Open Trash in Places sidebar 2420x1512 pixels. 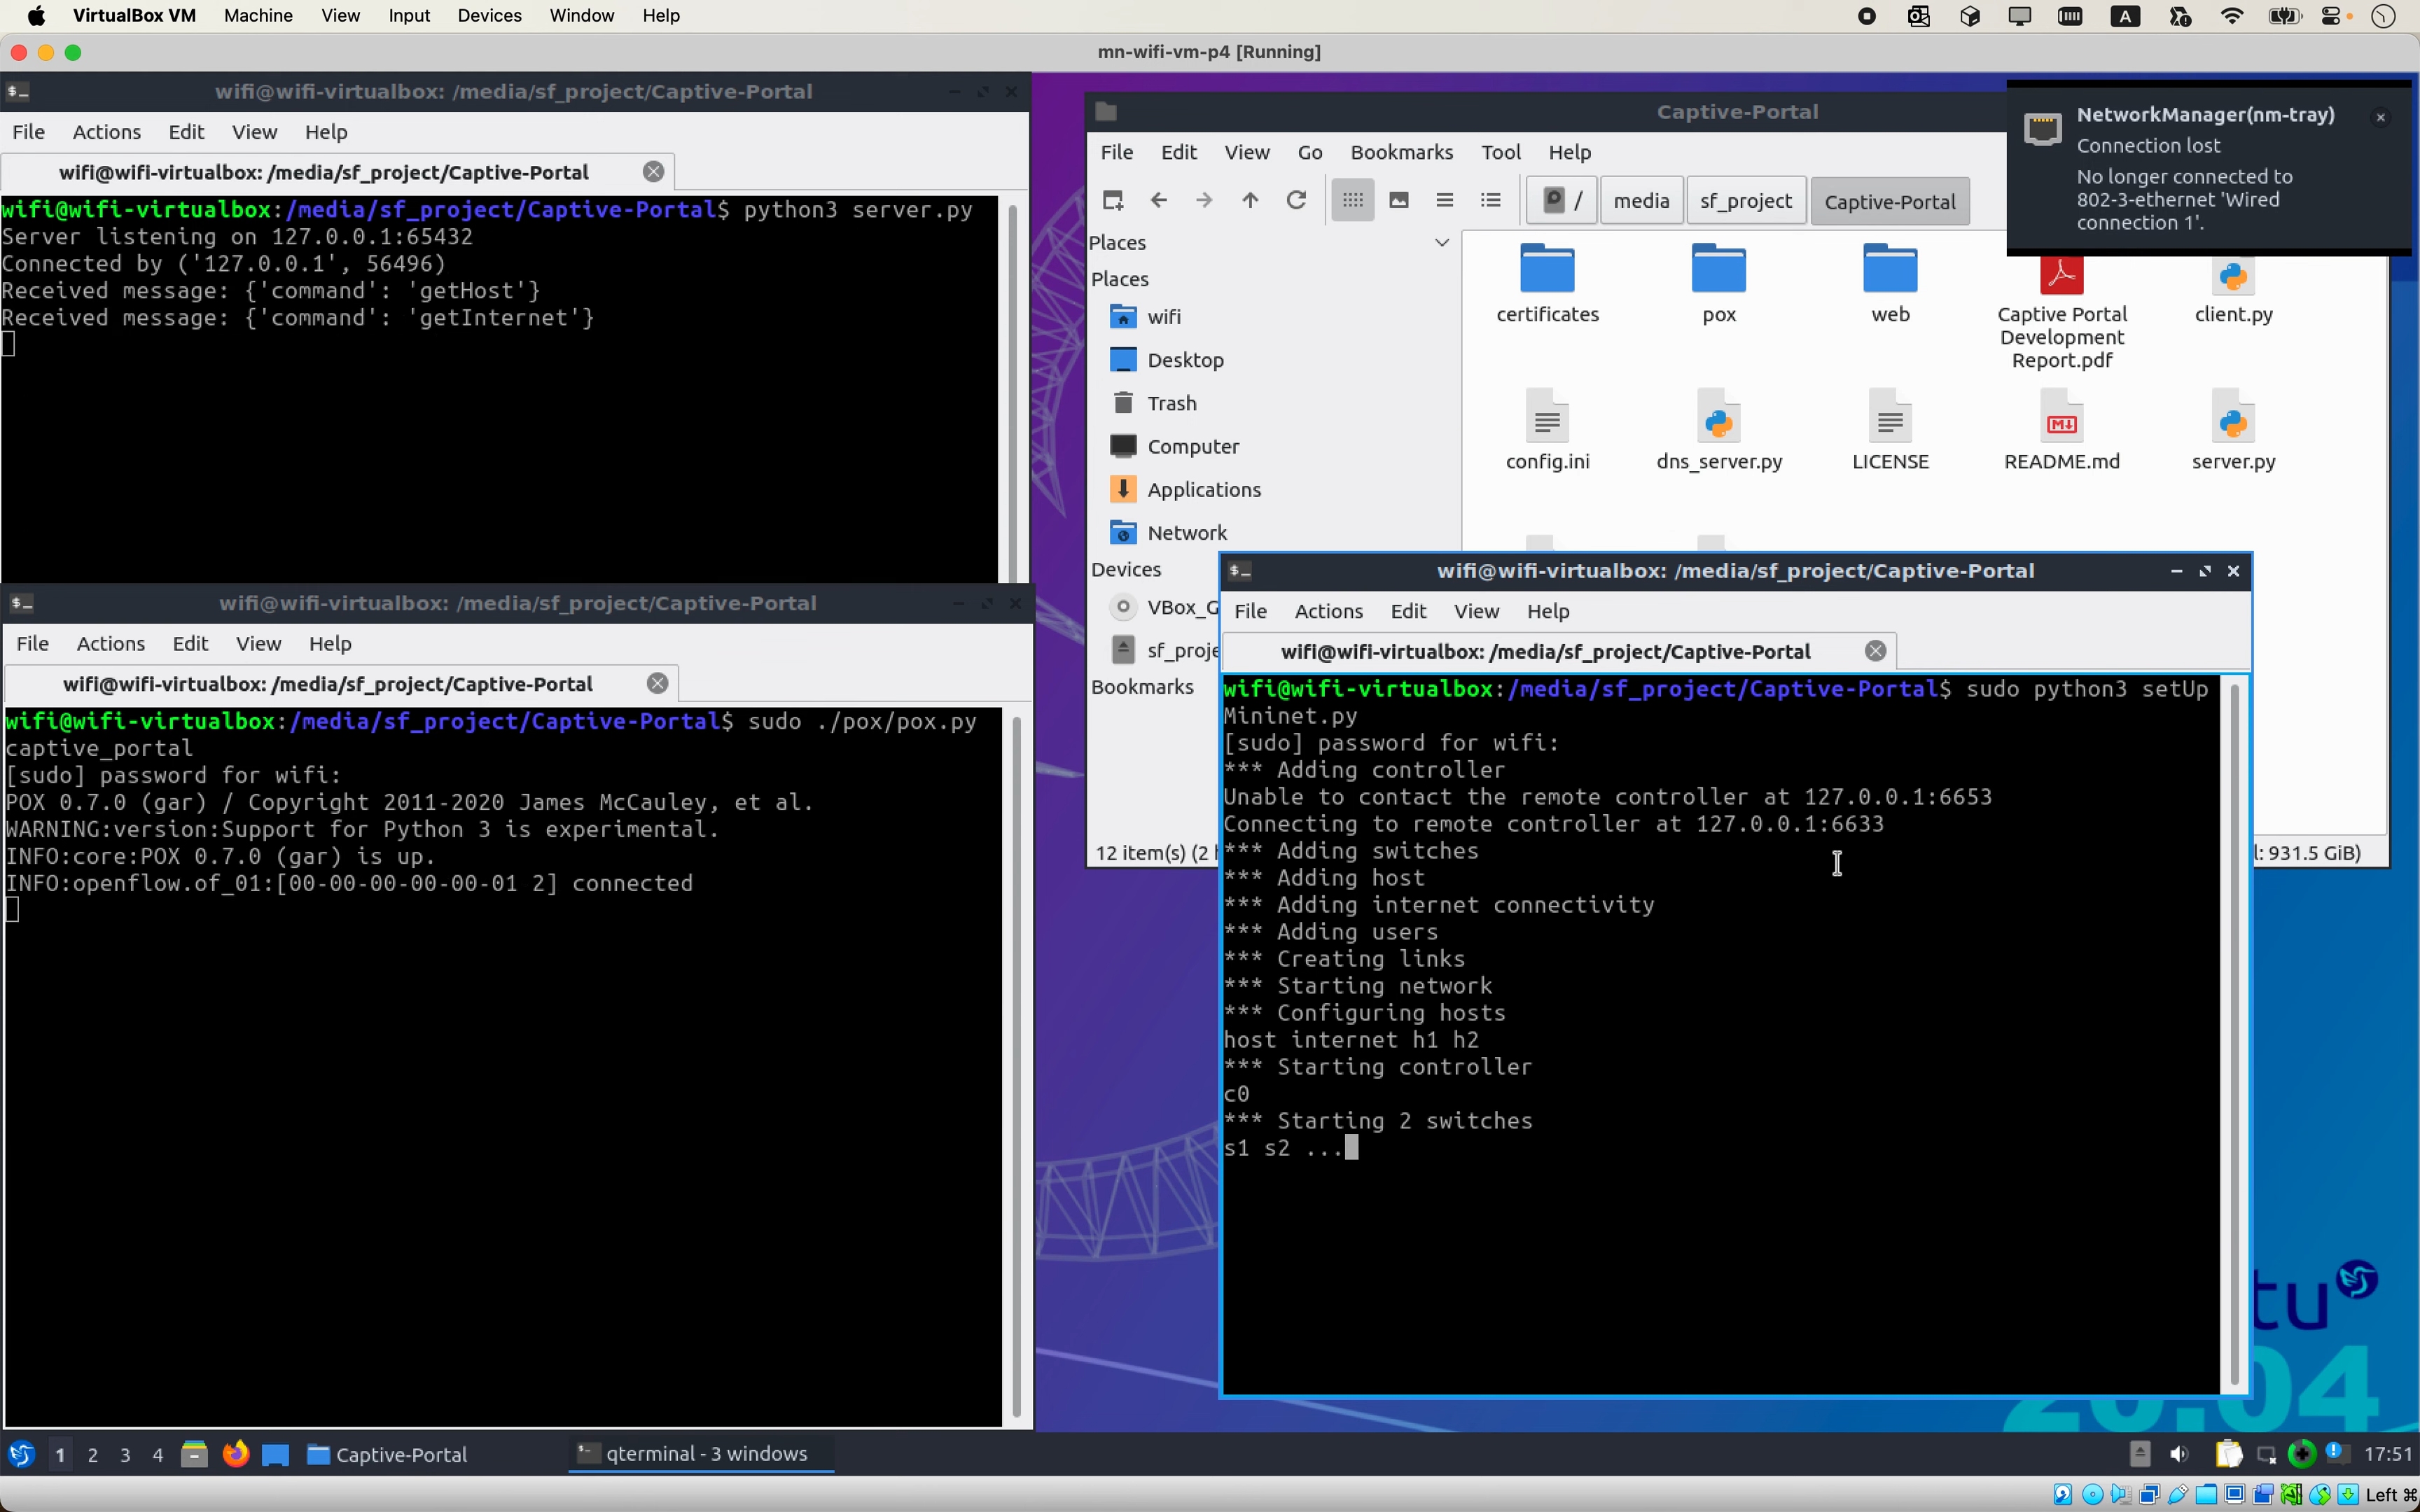(1171, 403)
